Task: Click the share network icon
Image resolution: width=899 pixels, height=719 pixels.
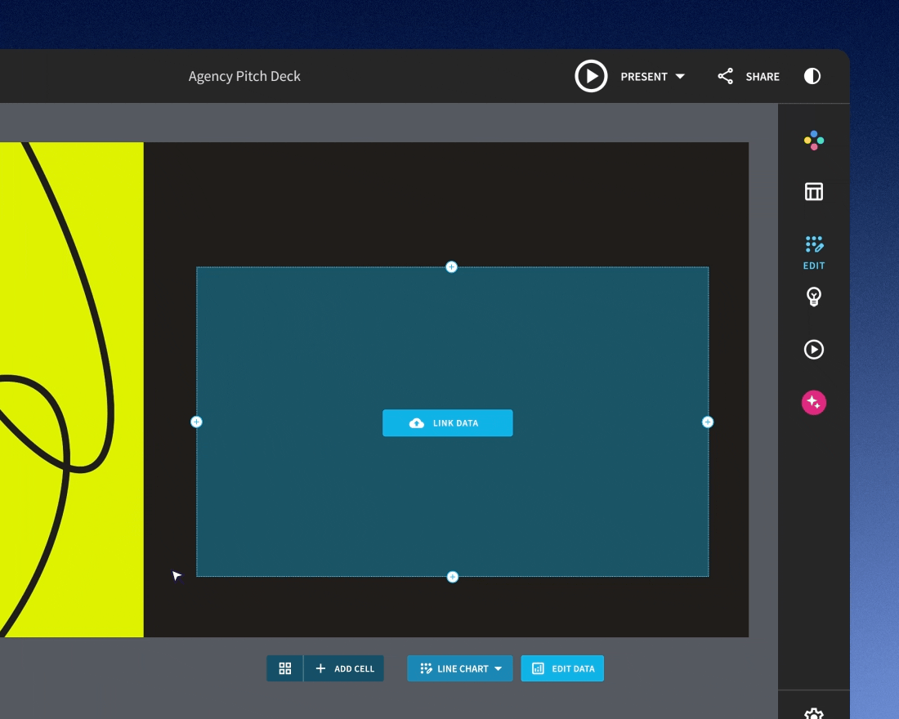Action: click(725, 76)
